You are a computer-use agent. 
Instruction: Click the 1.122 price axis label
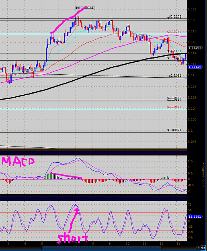(192, 9)
